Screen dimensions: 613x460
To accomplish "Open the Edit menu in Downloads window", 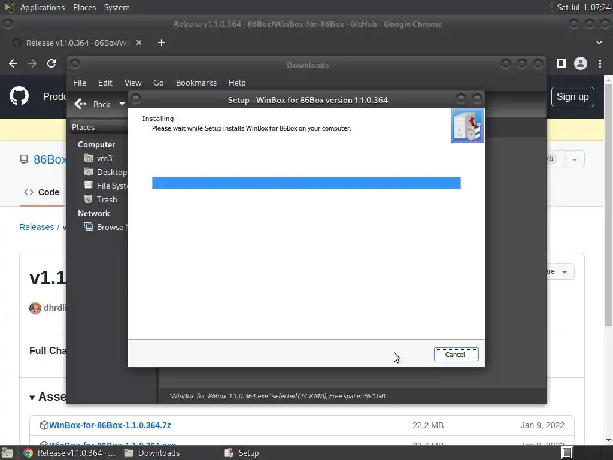I will 105,83.
